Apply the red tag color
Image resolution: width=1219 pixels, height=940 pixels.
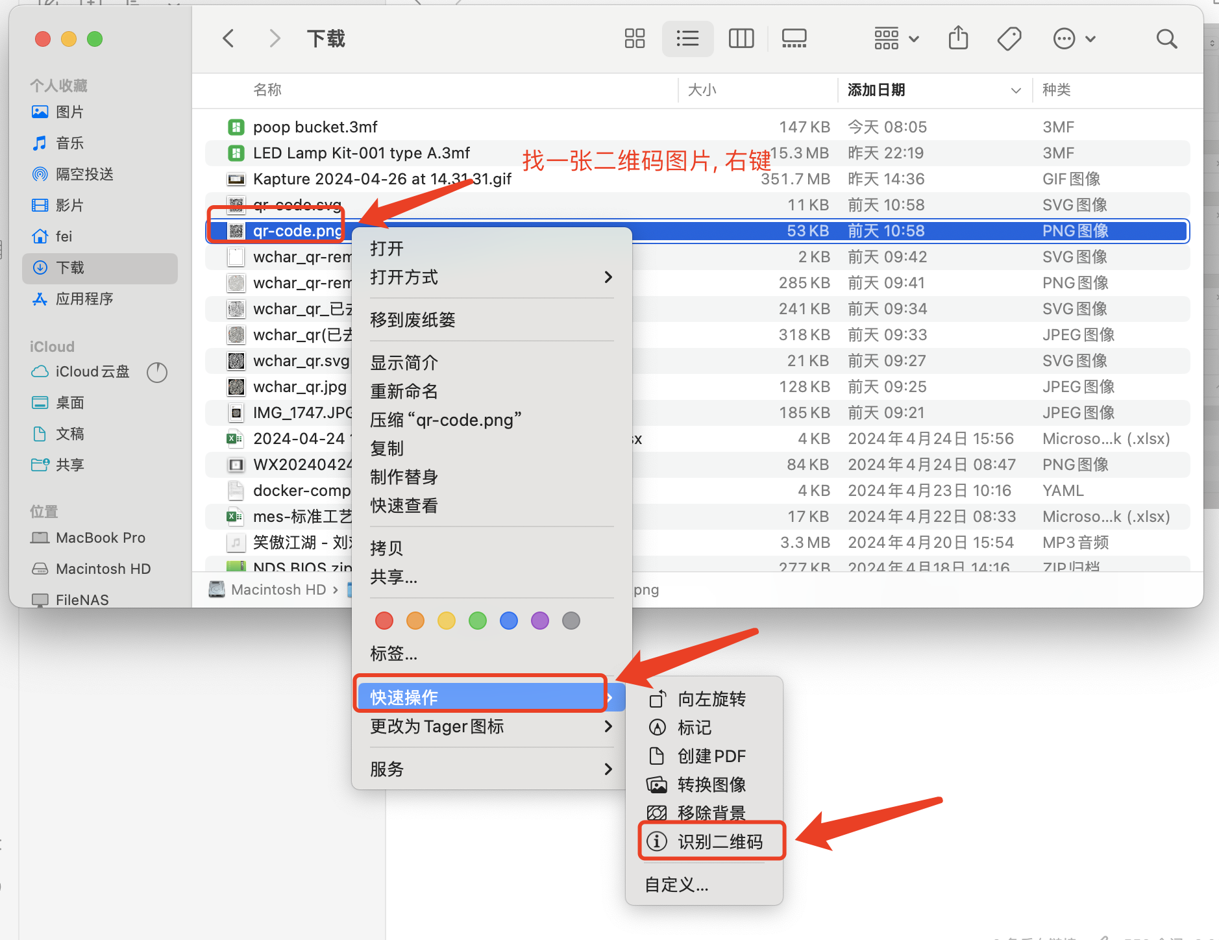[x=384, y=621]
